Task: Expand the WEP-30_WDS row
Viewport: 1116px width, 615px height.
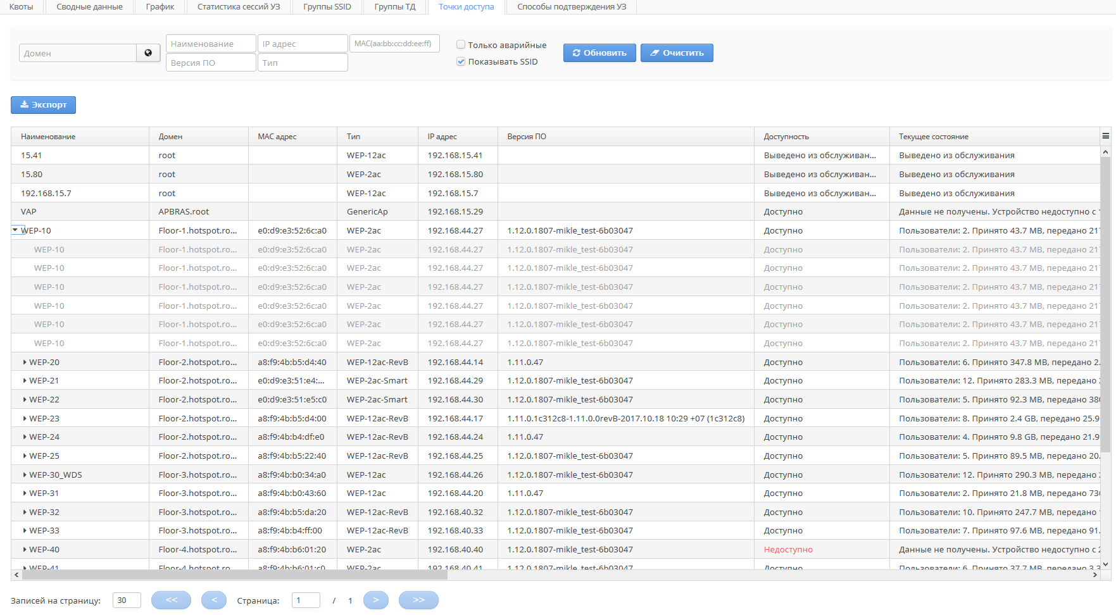Action: pyautogui.click(x=25, y=475)
